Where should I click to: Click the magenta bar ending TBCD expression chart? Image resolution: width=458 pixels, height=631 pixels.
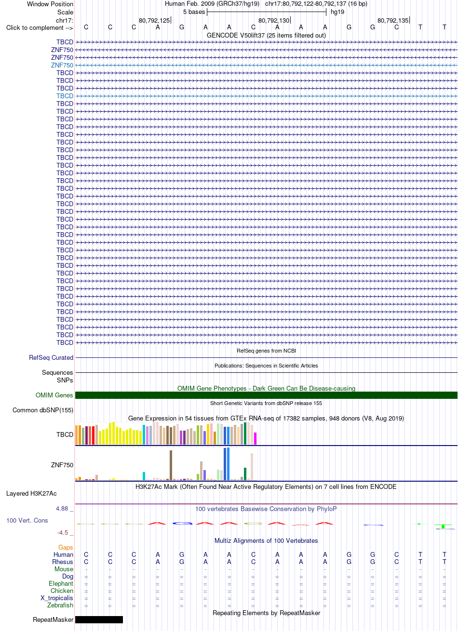(x=256, y=438)
